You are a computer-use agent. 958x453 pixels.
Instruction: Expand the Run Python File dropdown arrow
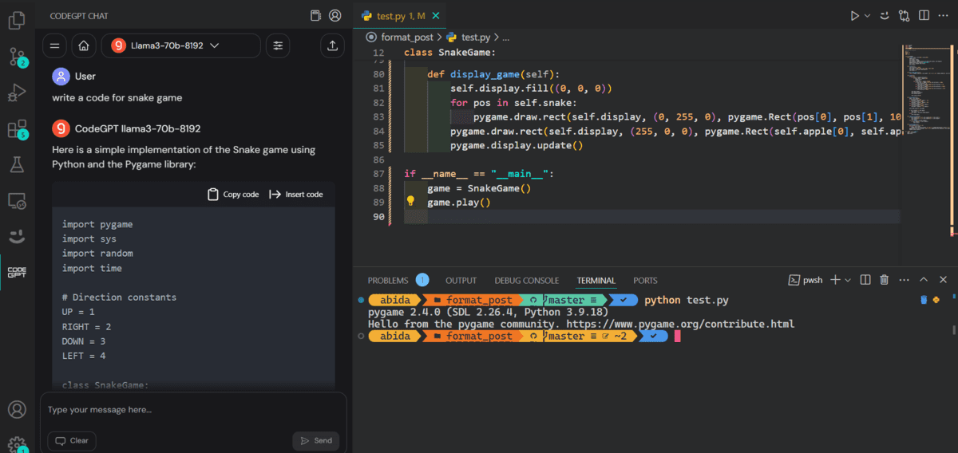pos(867,15)
